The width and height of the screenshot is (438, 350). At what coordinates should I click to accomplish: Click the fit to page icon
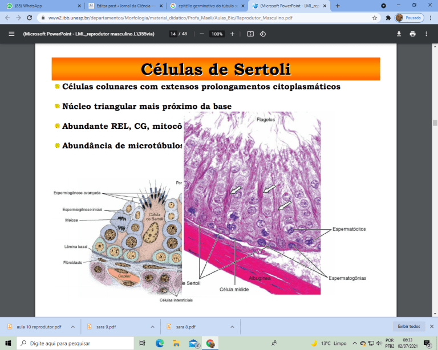(x=250, y=34)
